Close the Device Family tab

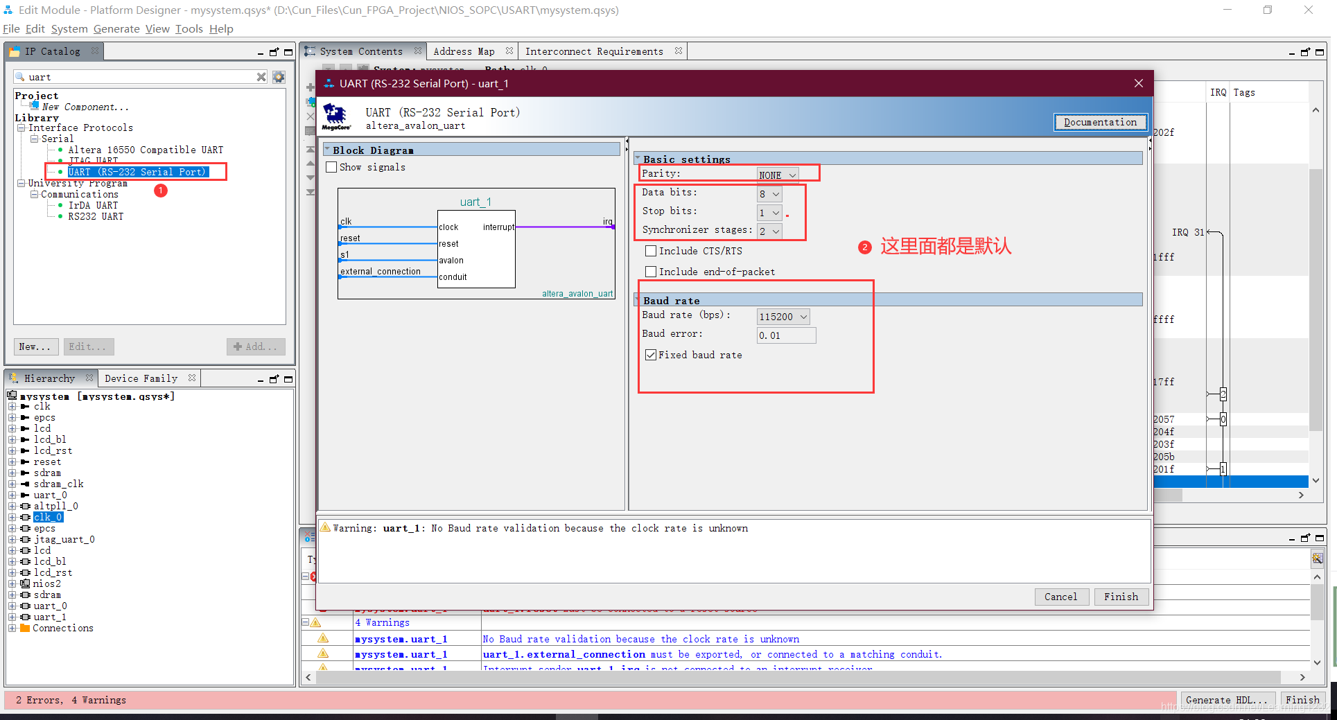tap(192, 378)
